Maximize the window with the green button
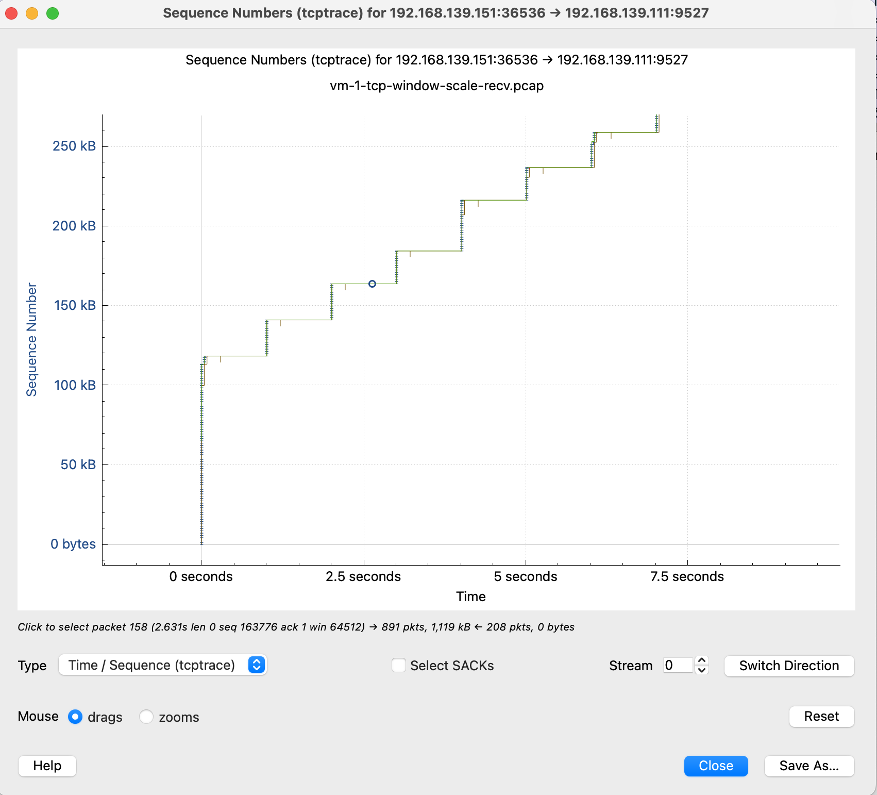 coord(53,13)
